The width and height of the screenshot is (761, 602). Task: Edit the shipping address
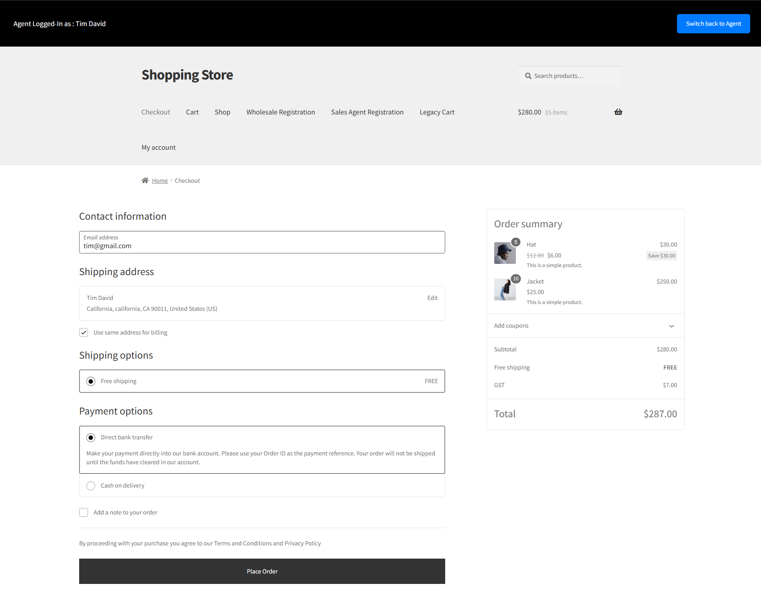click(x=432, y=298)
